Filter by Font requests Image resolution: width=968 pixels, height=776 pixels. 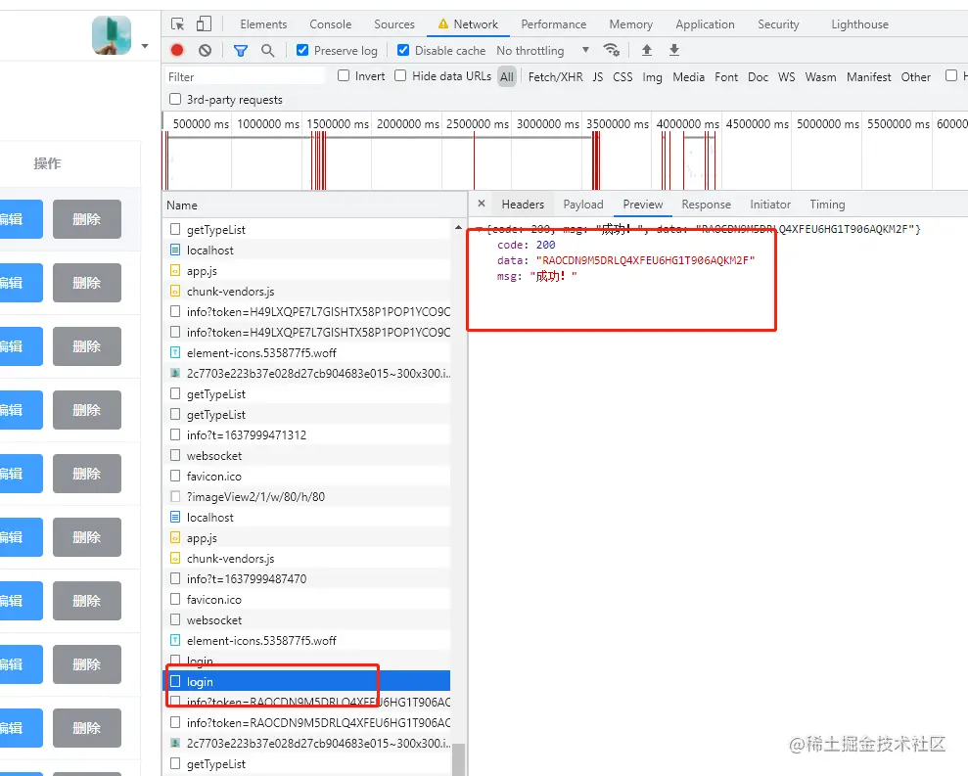pyautogui.click(x=726, y=77)
